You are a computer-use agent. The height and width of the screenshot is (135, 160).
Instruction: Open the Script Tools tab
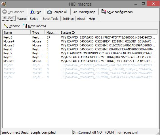click(50, 19)
